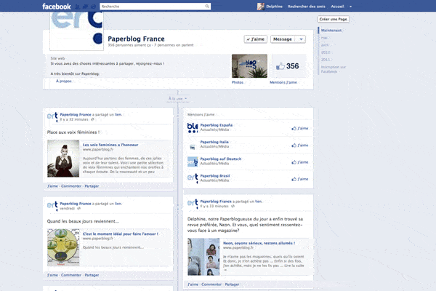
Task: Click the Créer une Page button
Action: tap(333, 19)
